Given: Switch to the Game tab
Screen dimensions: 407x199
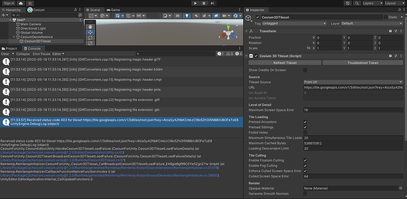Looking at the screenshot, I should pyautogui.click(x=113, y=10).
